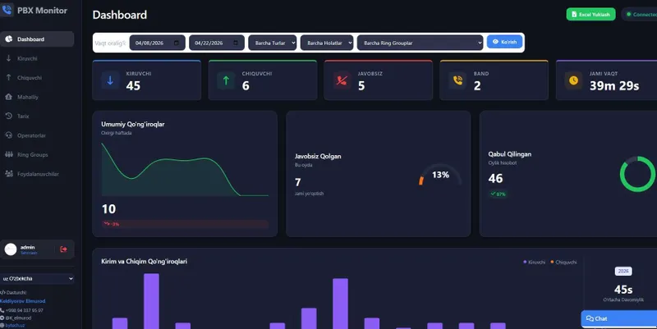Click the Ko'rish view button

click(x=504, y=42)
